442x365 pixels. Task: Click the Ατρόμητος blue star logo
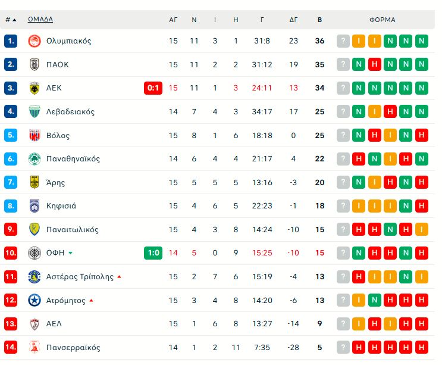click(x=34, y=301)
